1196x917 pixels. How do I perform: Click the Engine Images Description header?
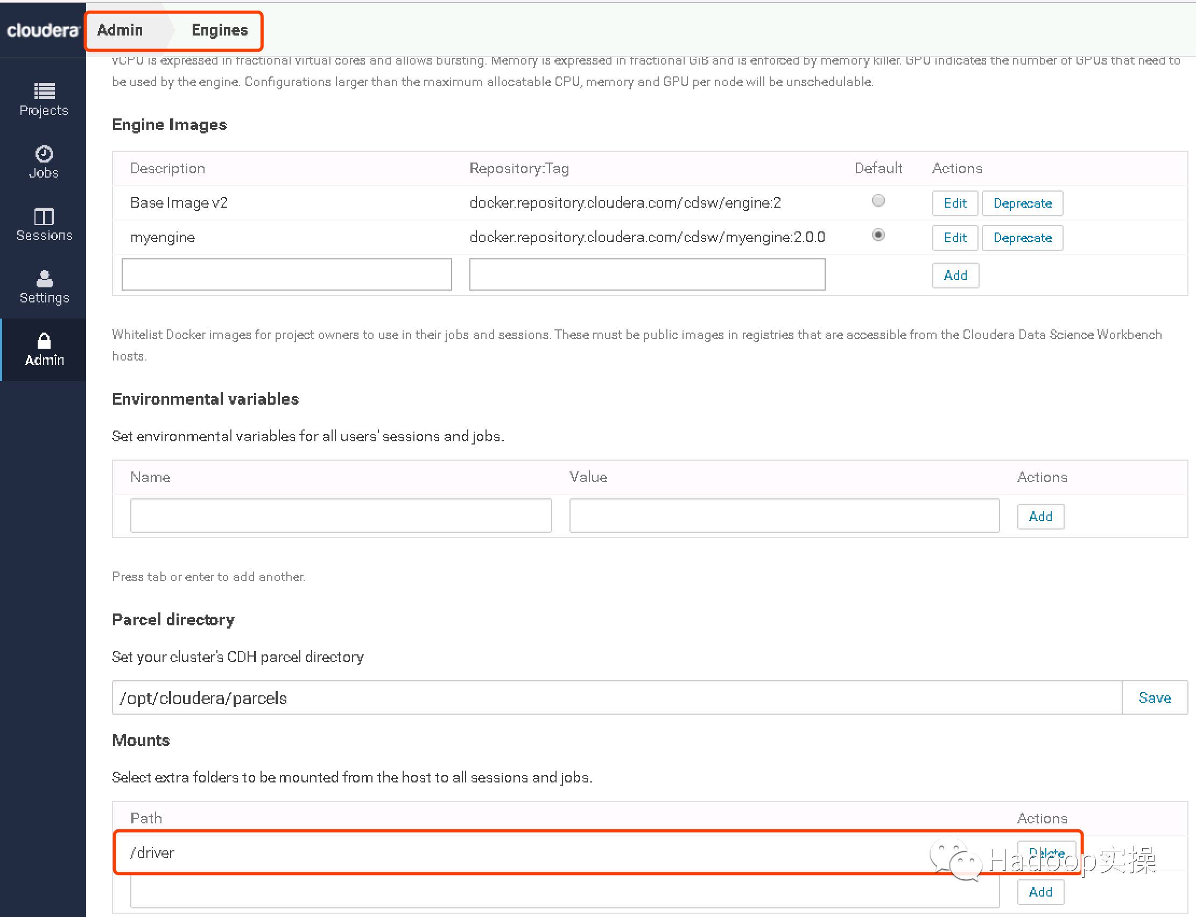167,168
